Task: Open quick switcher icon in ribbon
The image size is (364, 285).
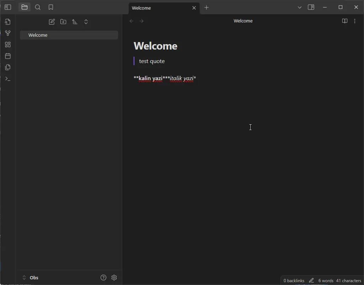Action: 8,22
